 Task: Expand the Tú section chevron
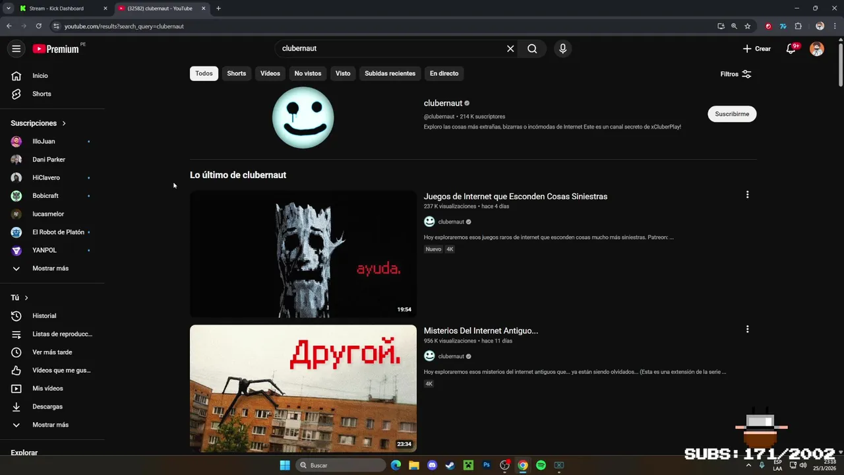pyautogui.click(x=26, y=298)
